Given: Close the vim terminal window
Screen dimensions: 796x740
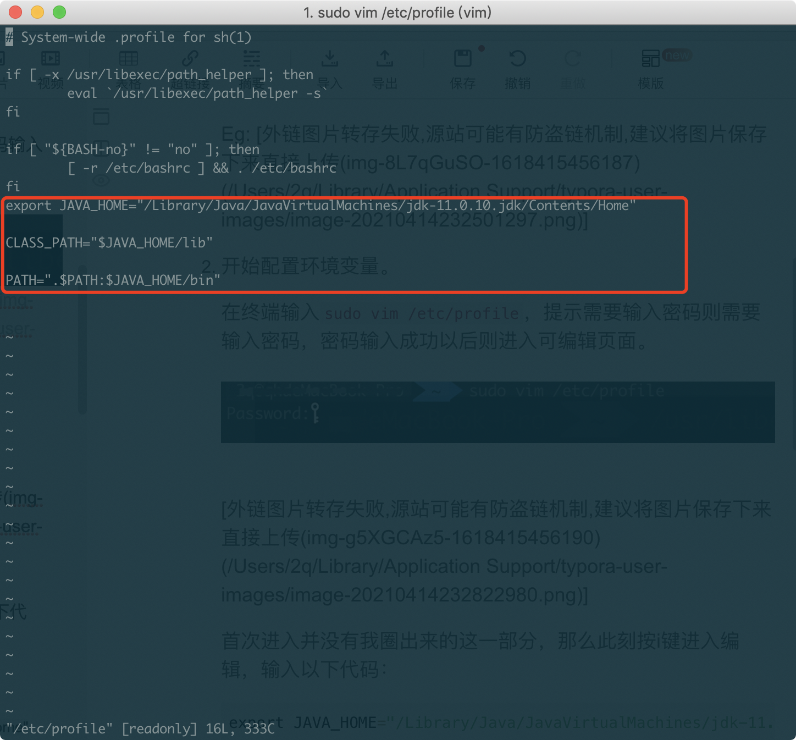Looking at the screenshot, I should (x=15, y=12).
